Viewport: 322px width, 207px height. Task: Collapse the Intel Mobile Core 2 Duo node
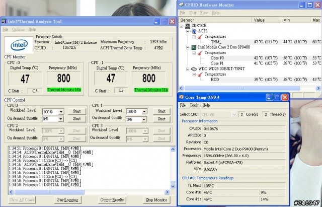[x=188, y=47]
